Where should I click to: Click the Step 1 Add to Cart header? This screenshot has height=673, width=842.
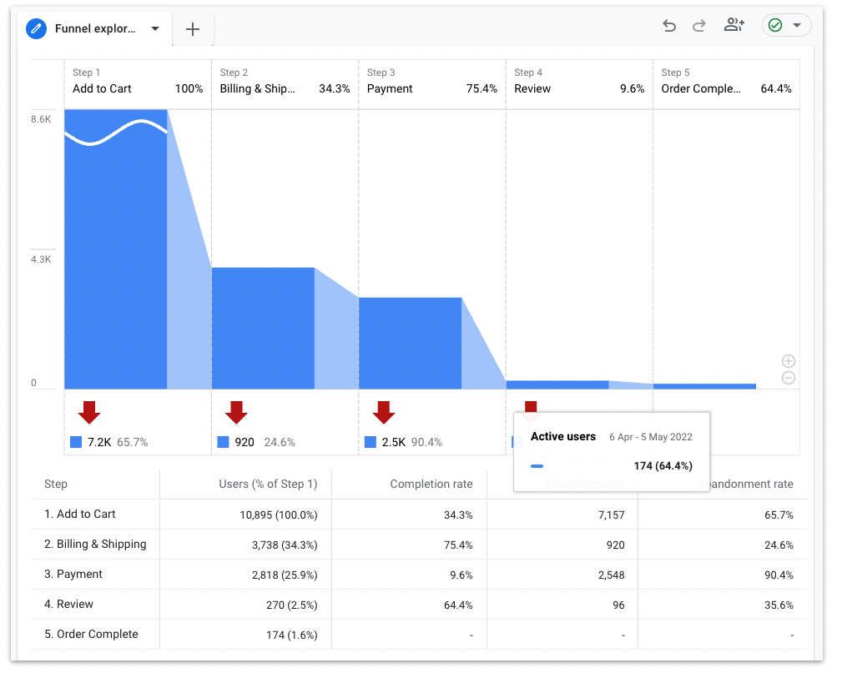click(138, 82)
